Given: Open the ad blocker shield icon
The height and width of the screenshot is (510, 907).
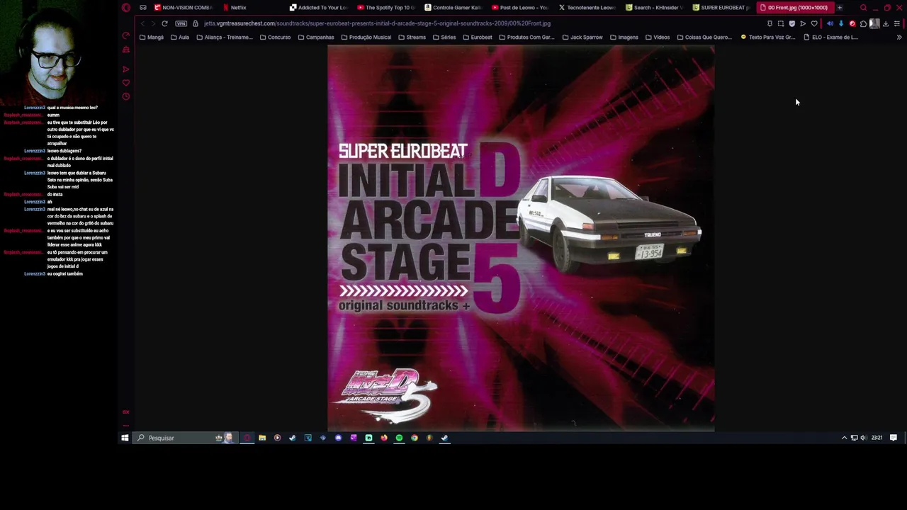Looking at the screenshot, I should [792, 23].
